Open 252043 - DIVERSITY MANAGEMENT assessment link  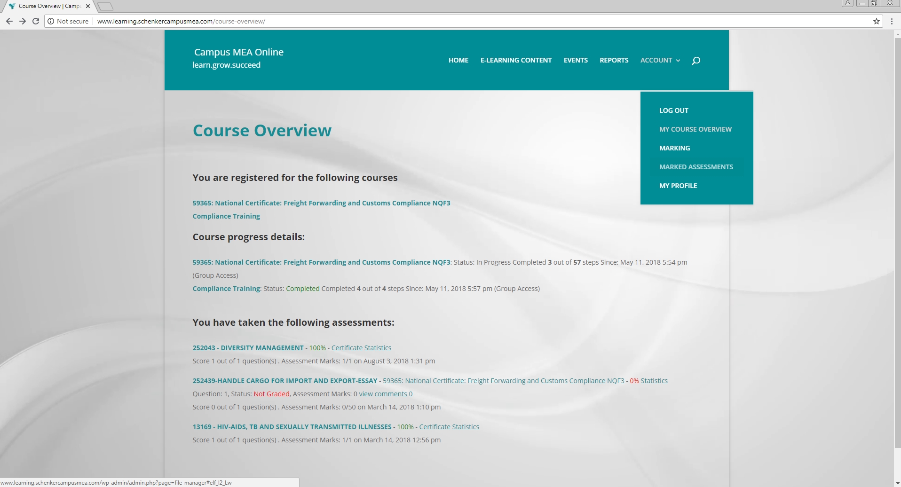(248, 348)
